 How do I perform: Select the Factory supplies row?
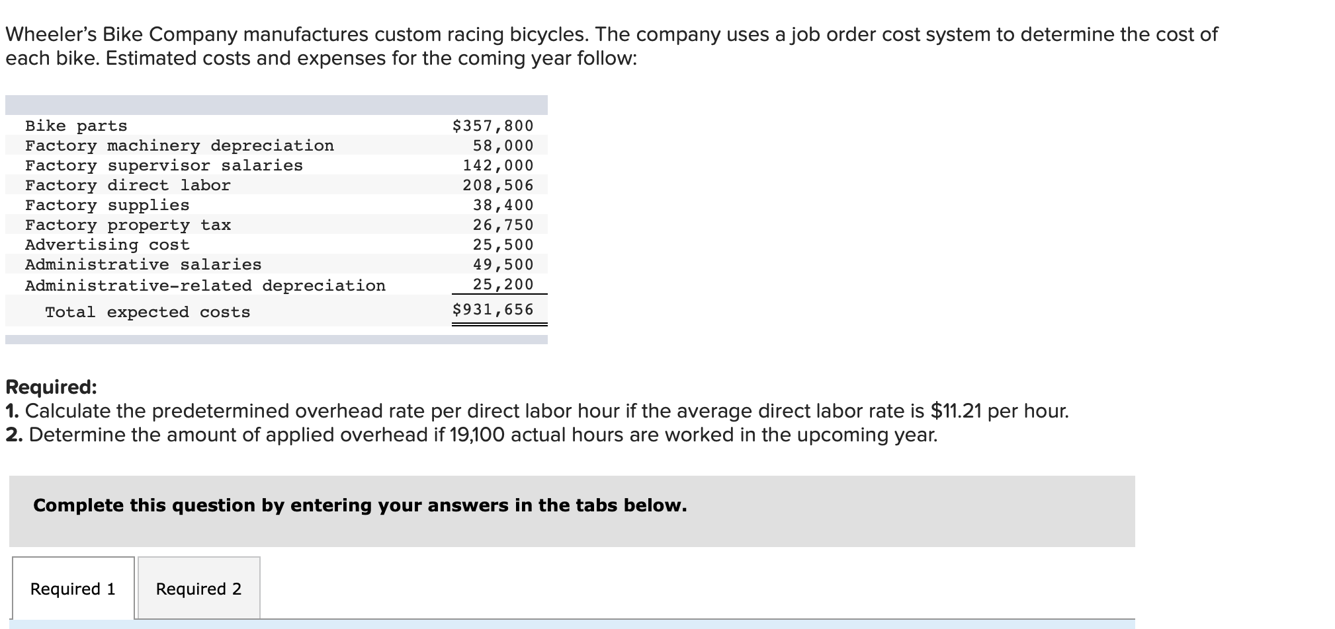coord(277,205)
